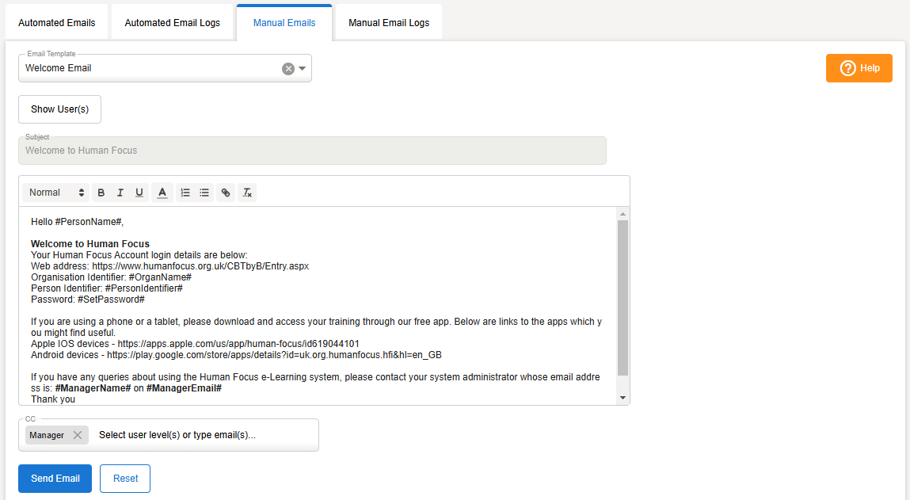Insert a numbered ordered list
The height and width of the screenshot is (500, 910).
185,193
